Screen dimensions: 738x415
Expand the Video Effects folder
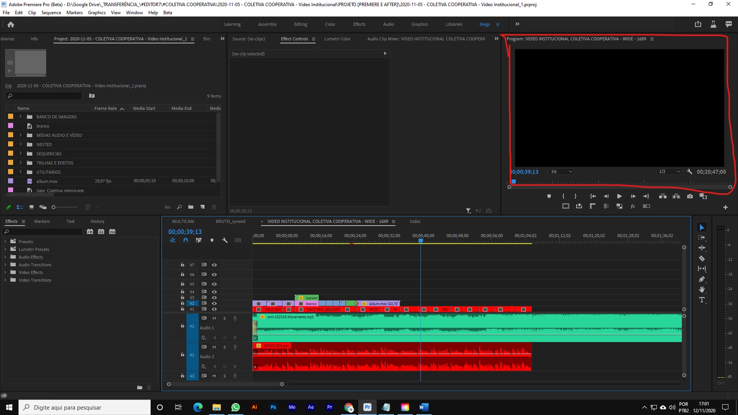pyautogui.click(x=5, y=272)
